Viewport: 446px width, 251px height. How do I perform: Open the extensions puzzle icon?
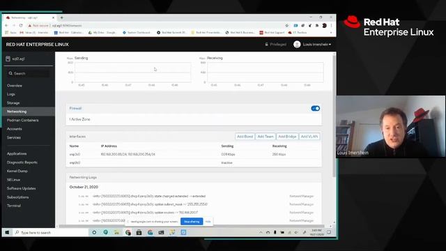[x=317, y=25]
